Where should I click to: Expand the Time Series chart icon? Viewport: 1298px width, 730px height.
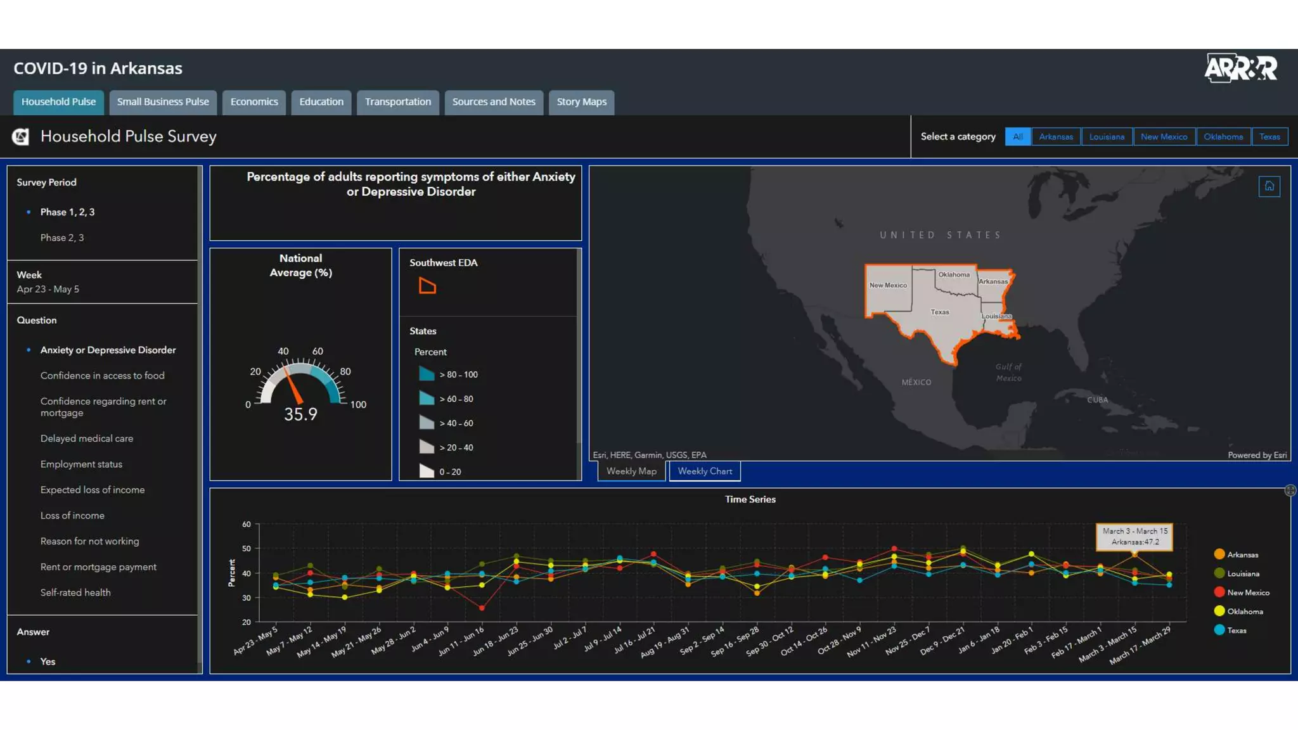(1290, 490)
